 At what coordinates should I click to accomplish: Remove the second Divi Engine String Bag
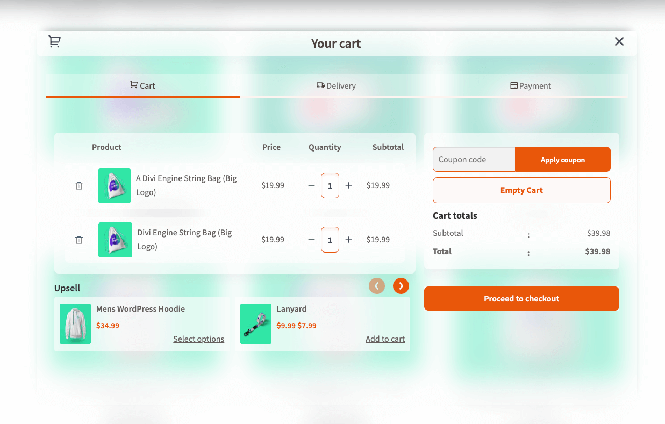point(79,240)
